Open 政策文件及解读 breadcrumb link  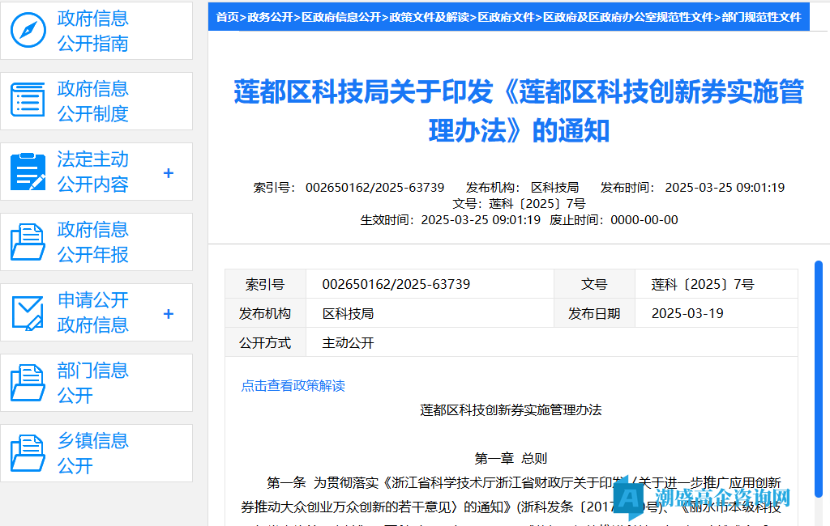(x=430, y=17)
